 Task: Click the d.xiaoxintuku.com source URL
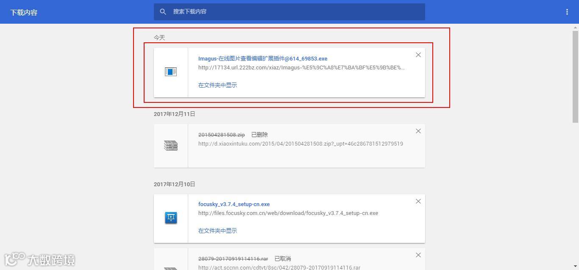pyautogui.click(x=301, y=144)
